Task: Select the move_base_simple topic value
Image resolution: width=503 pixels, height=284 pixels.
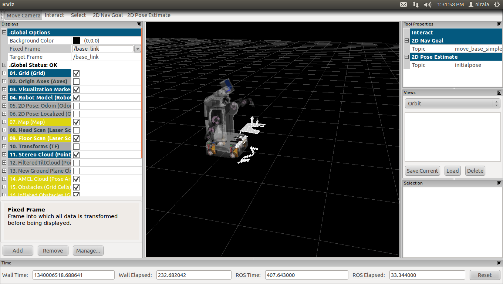Action: 478,49
